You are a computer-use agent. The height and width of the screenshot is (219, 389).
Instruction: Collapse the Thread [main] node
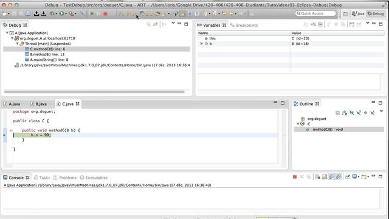point(18,44)
